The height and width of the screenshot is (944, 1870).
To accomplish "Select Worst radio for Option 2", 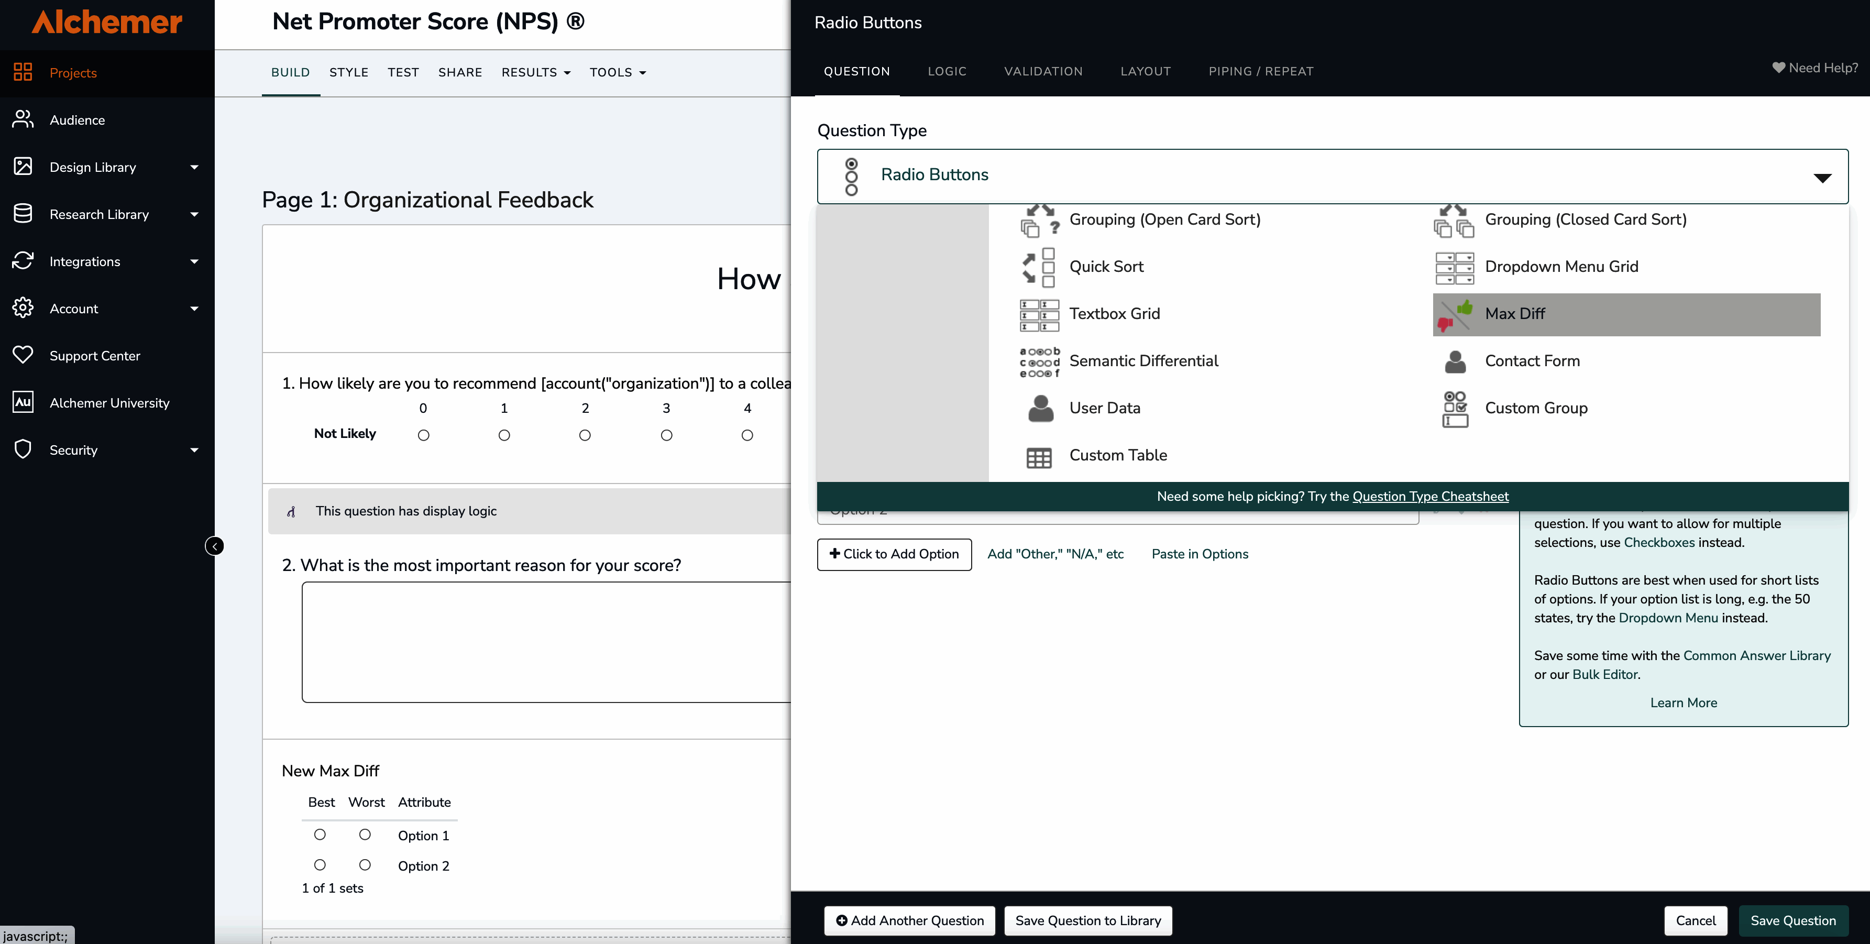I will 365,865.
